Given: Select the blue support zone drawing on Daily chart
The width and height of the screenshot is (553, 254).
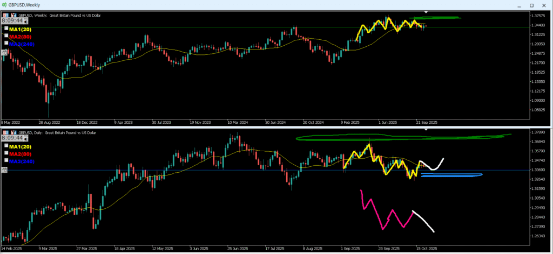Looking at the screenshot, I should pos(451,175).
